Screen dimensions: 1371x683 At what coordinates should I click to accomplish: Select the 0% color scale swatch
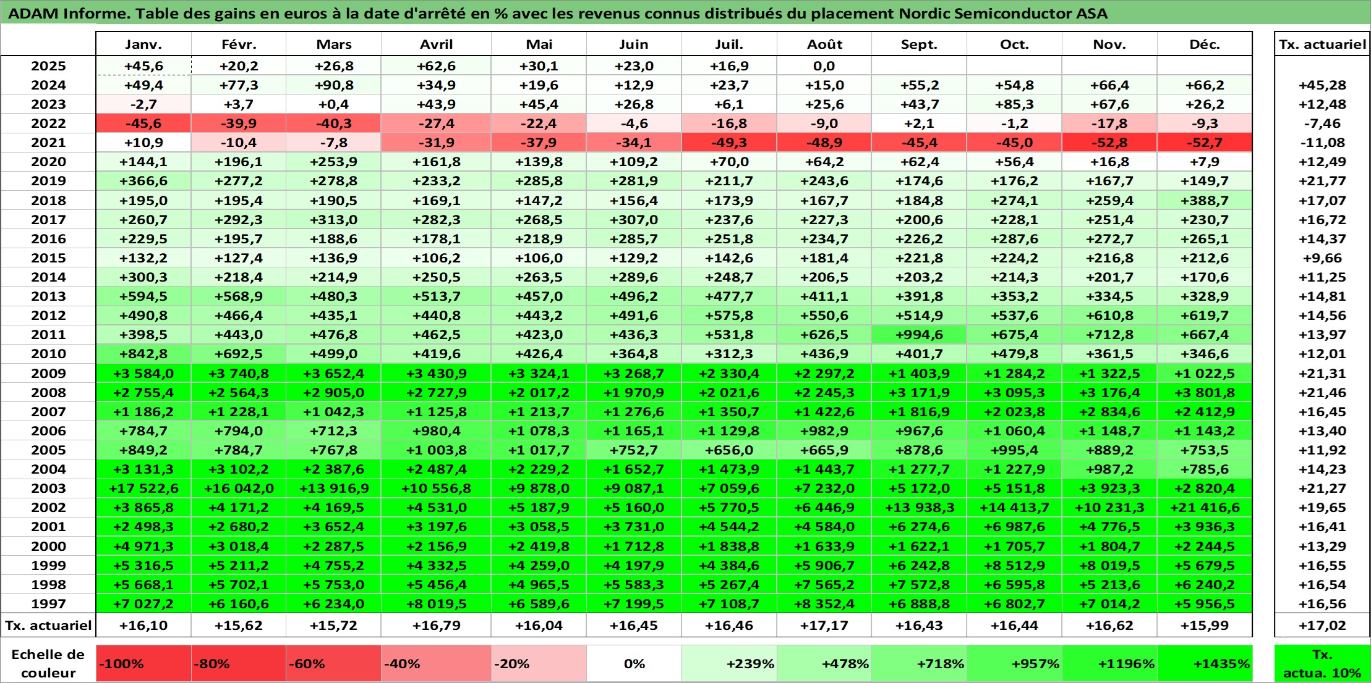(634, 664)
